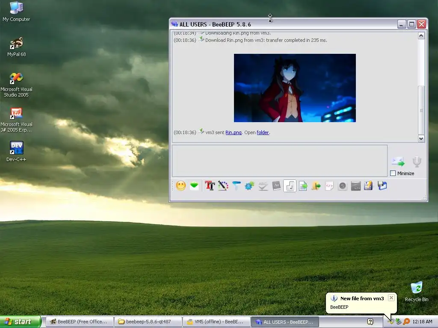The height and width of the screenshot is (328, 438).
Task: Select MyPal 68 desktop shortcut
Action: point(17,46)
